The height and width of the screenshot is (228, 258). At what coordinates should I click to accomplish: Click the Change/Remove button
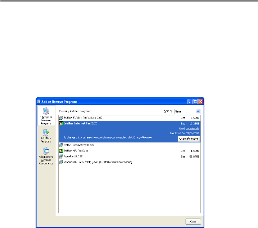(x=189, y=139)
